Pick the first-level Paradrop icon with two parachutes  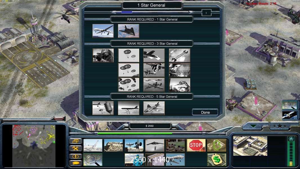click(x=129, y=55)
